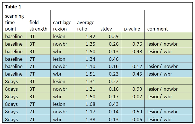Select the "cartilage region" header cell
This screenshot has height=124, width=195.
point(62,25)
